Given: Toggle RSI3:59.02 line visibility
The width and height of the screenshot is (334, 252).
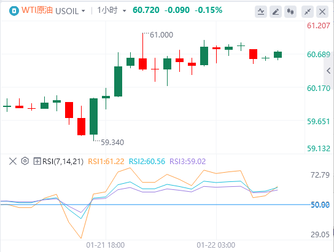Looking at the screenshot, I should point(188,162).
